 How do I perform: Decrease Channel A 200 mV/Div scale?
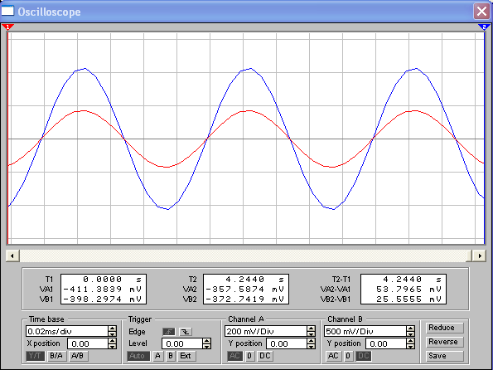[312, 333]
